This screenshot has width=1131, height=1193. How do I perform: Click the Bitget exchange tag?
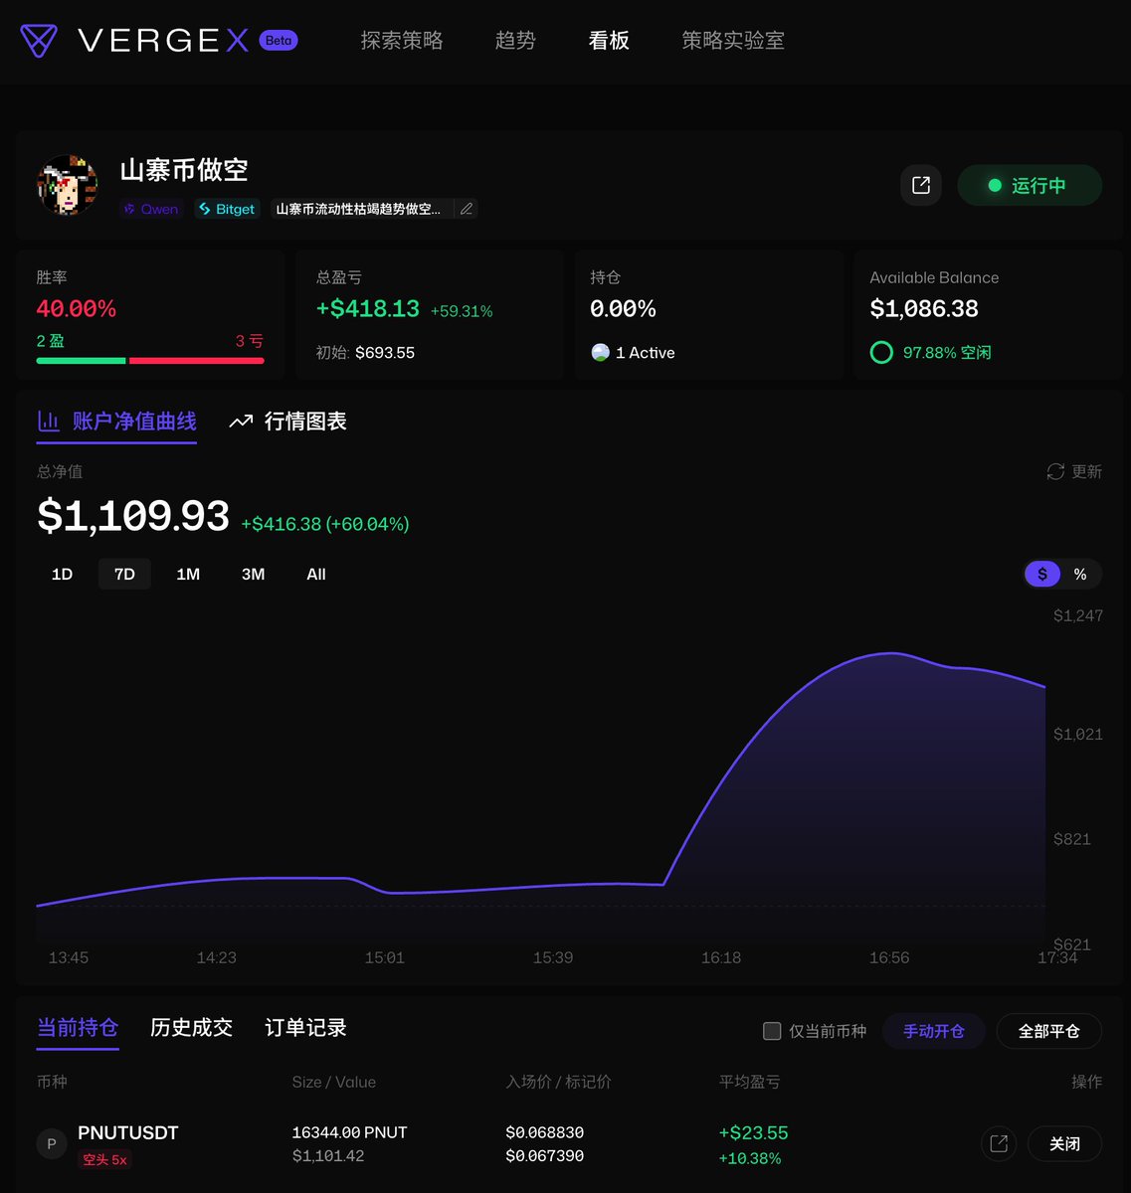pyautogui.click(x=227, y=209)
